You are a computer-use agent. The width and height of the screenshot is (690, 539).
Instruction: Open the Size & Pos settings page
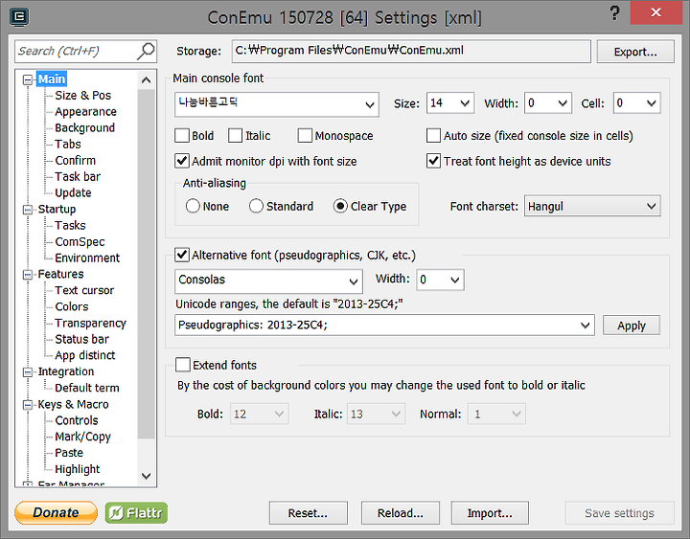click(83, 96)
